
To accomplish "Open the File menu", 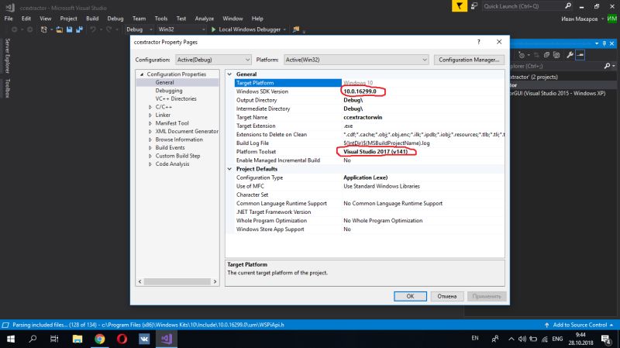I will (x=9, y=18).
